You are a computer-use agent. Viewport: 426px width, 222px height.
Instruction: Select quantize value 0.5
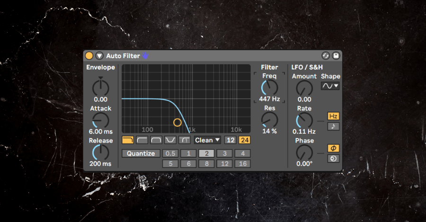[x=170, y=154]
